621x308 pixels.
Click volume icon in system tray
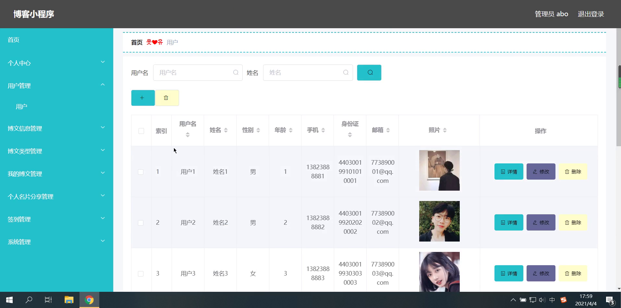542,300
